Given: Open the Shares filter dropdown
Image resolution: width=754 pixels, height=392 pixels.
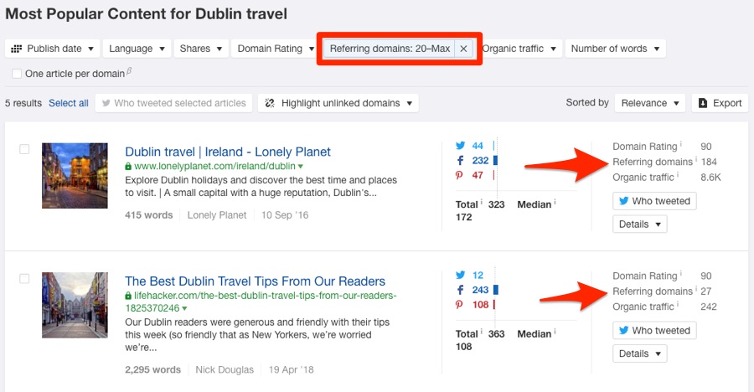Looking at the screenshot, I should point(200,49).
